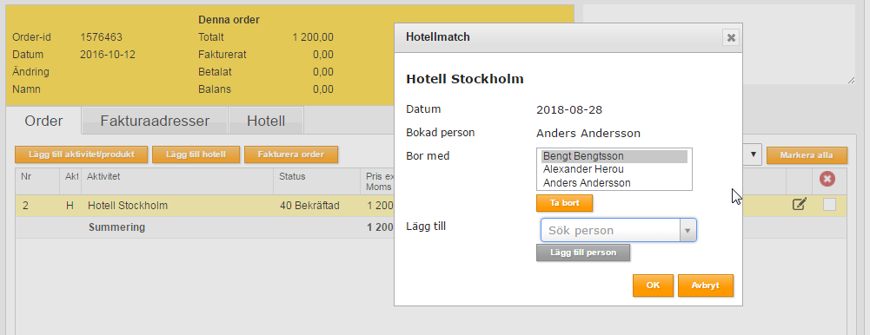Expand the dropdown beside Markera alla
This screenshot has height=335, width=870.
click(x=753, y=154)
